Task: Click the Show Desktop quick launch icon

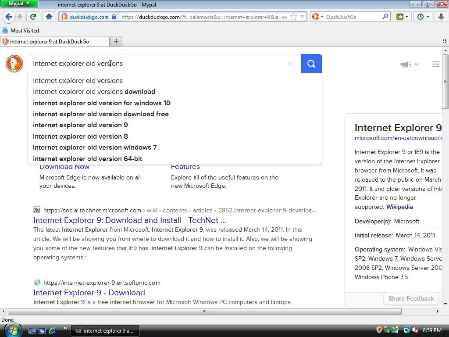Action: pos(32,331)
